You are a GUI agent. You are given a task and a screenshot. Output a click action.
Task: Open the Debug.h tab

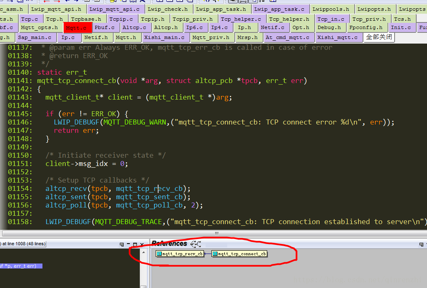(330, 27)
